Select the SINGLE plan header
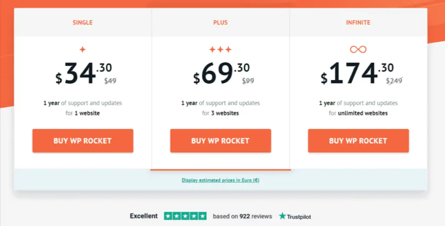Image resolution: width=445 pixels, height=226 pixels. pos(83,23)
